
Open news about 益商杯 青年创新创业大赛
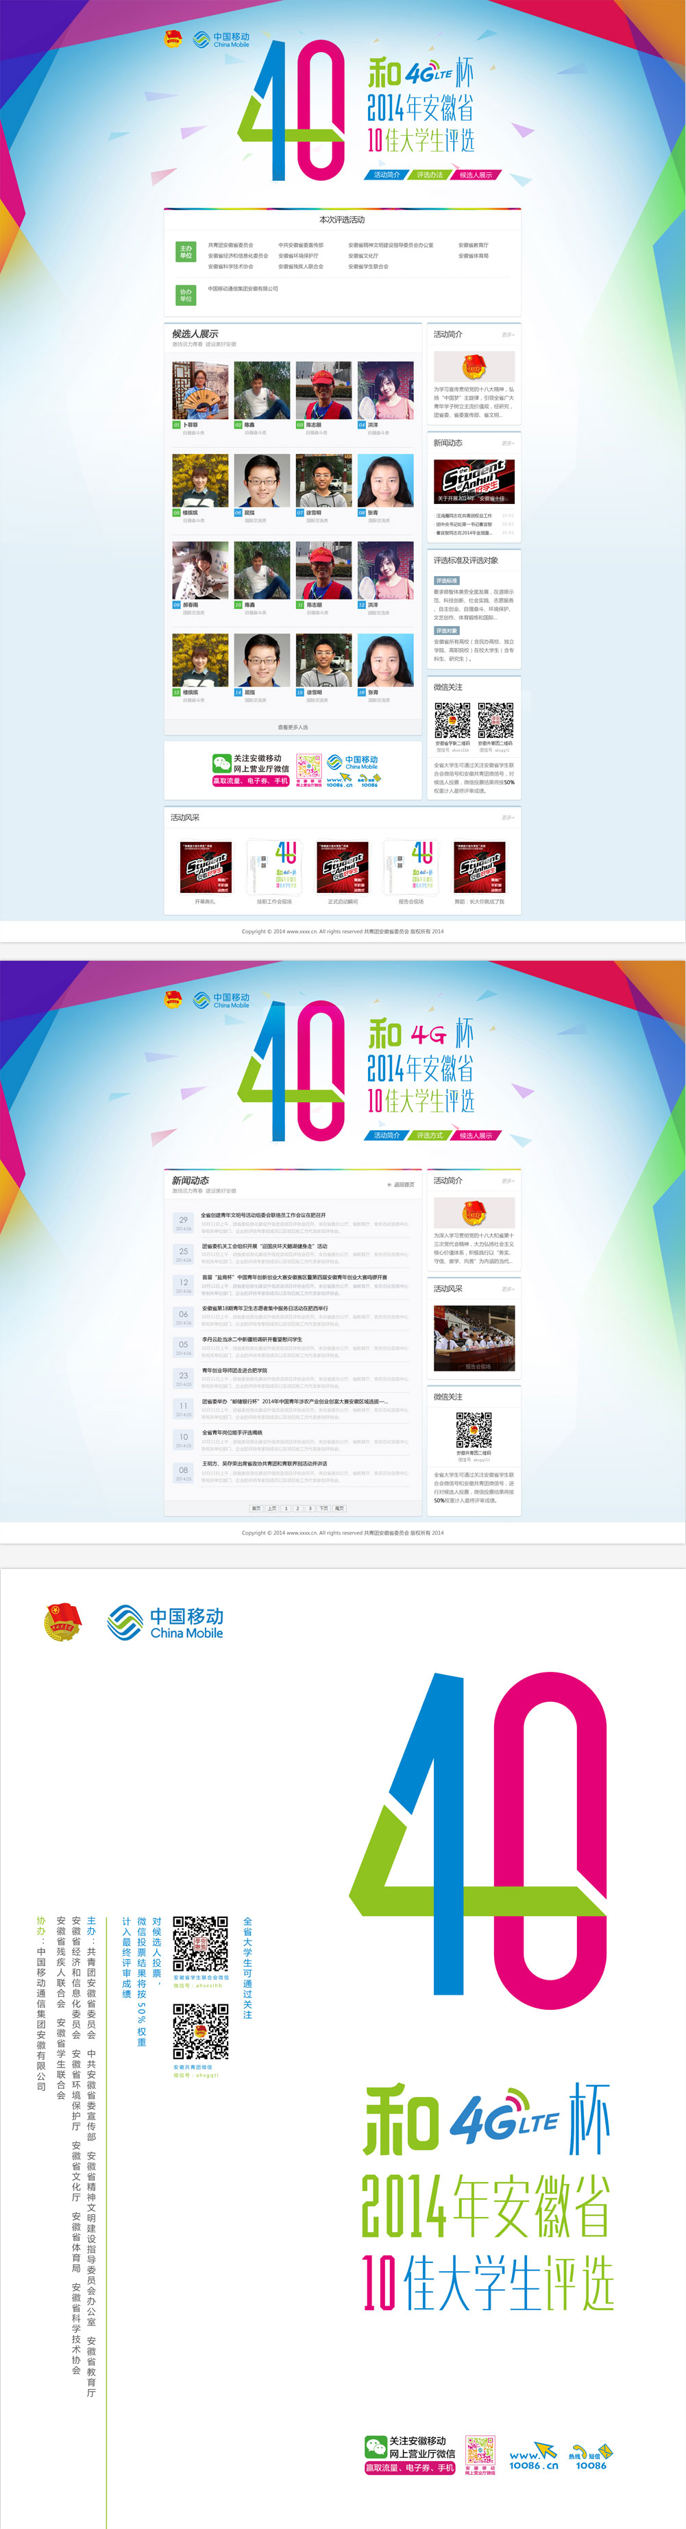[x=293, y=1278]
